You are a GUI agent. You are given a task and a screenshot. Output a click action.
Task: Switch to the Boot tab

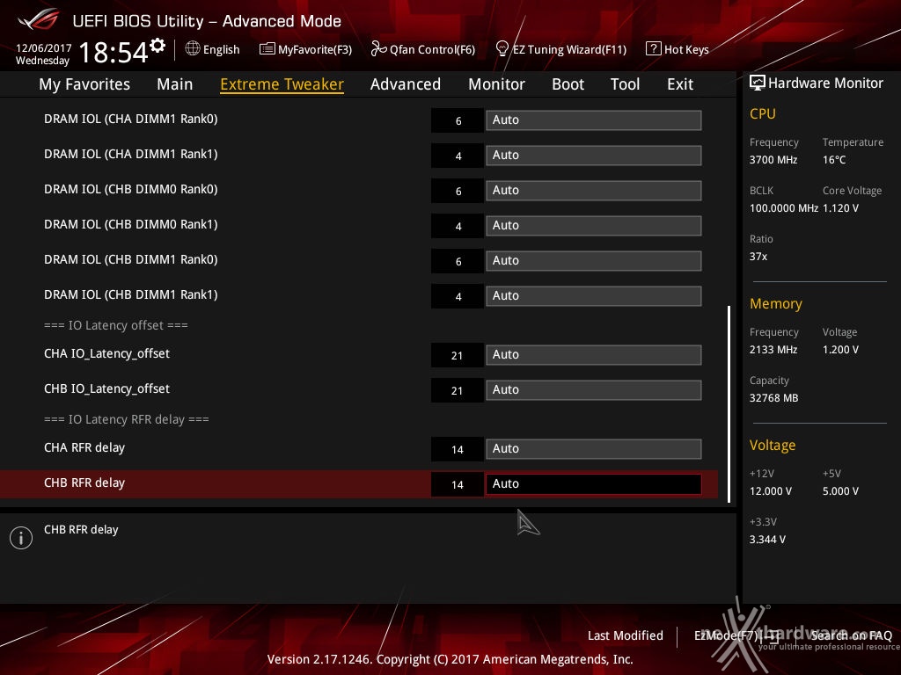click(x=568, y=84)
